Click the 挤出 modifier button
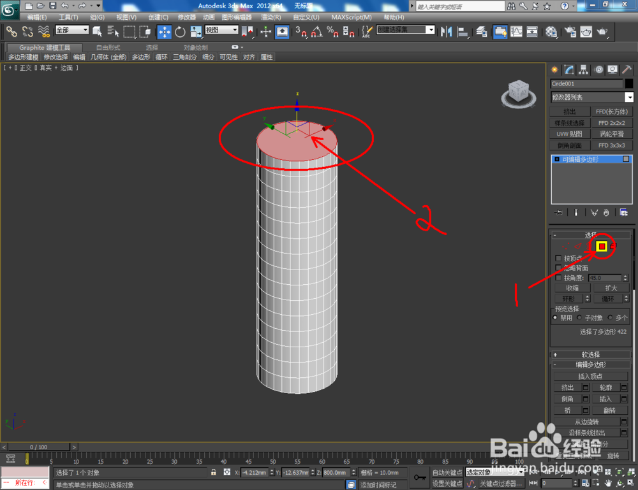This screenshot has height=490, width=638. coord(570,112)
